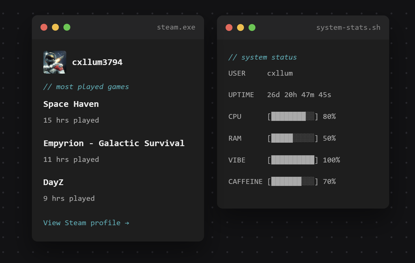Click the VIBE progress bar
Viewport: 415px width, 263px height.
click(x=293, y=160)
